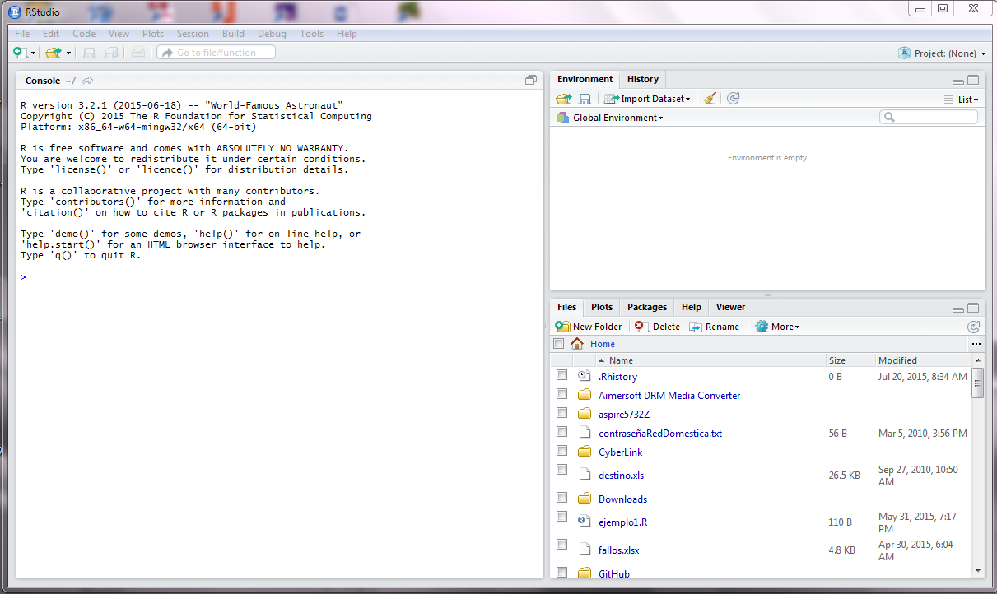
Task: Click the Save All documents icon
Action: coord(110,53)
